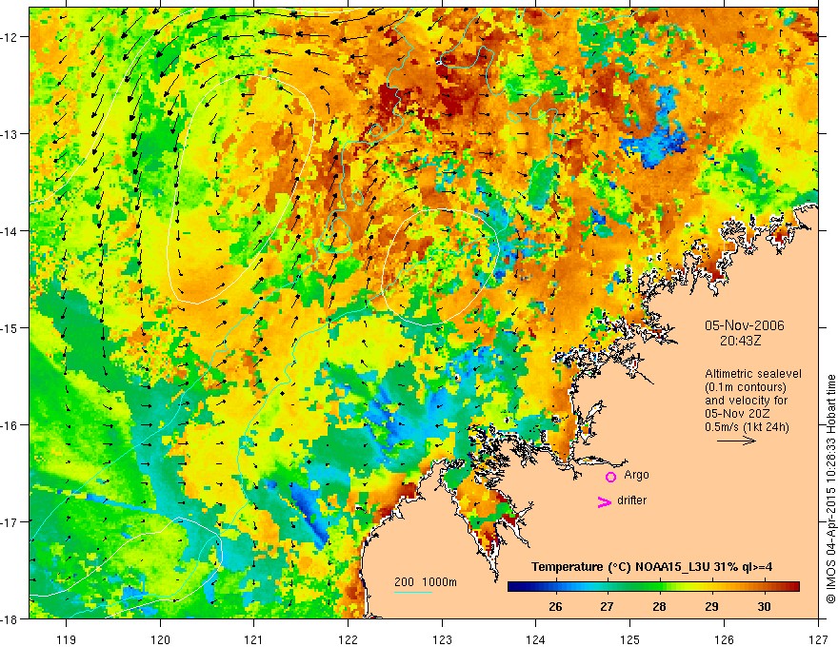Click the 'Temperature (°C) NOAA15_L3U' title
This screenshot has height=647, width=838.
click(620, 567)
